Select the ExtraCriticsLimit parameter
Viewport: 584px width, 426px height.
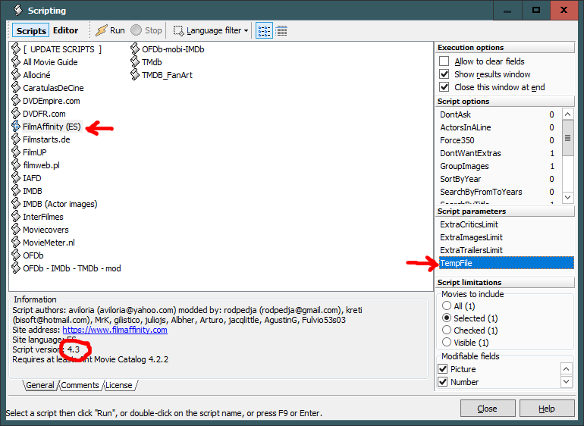pos(506,224)
